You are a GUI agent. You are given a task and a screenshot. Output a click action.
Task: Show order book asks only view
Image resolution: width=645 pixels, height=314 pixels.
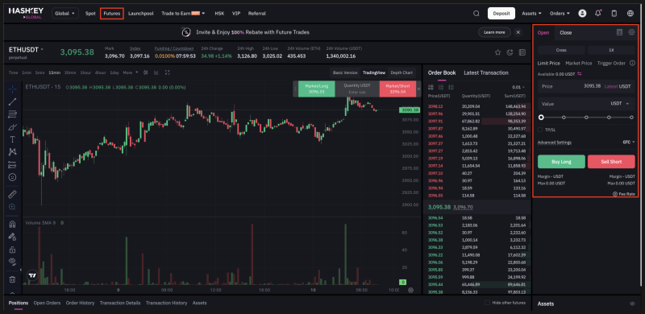tap(441, 87)
